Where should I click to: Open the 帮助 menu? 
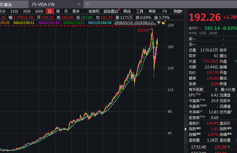coord(152,11)
